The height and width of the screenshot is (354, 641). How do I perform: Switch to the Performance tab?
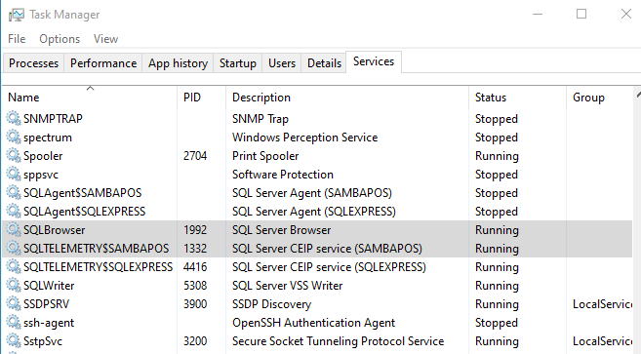pos(103,63)
